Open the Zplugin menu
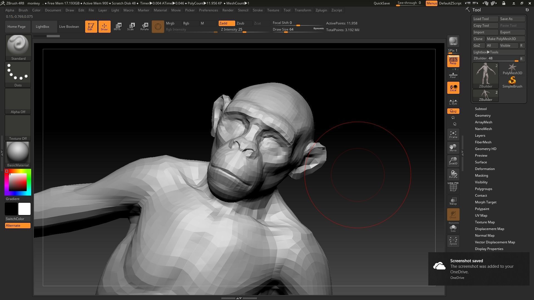 [321, 10]
